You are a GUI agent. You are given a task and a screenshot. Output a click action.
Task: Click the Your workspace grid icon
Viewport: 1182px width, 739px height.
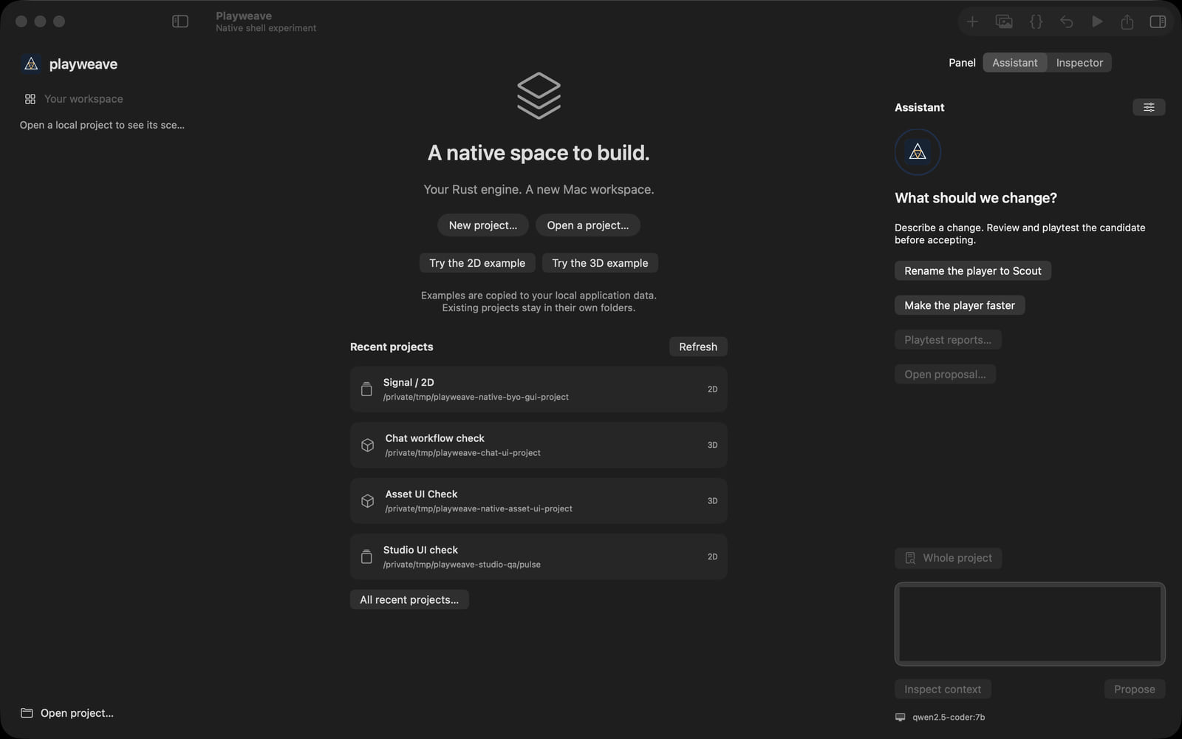30,99
